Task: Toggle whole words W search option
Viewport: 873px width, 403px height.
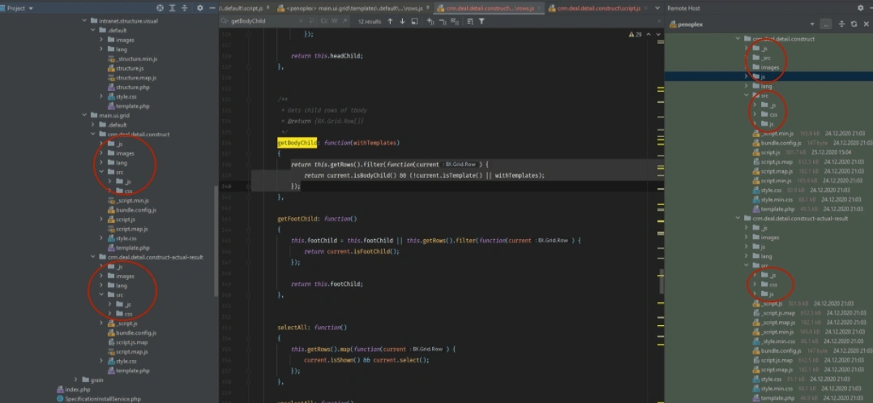Action: coord(335,21)
